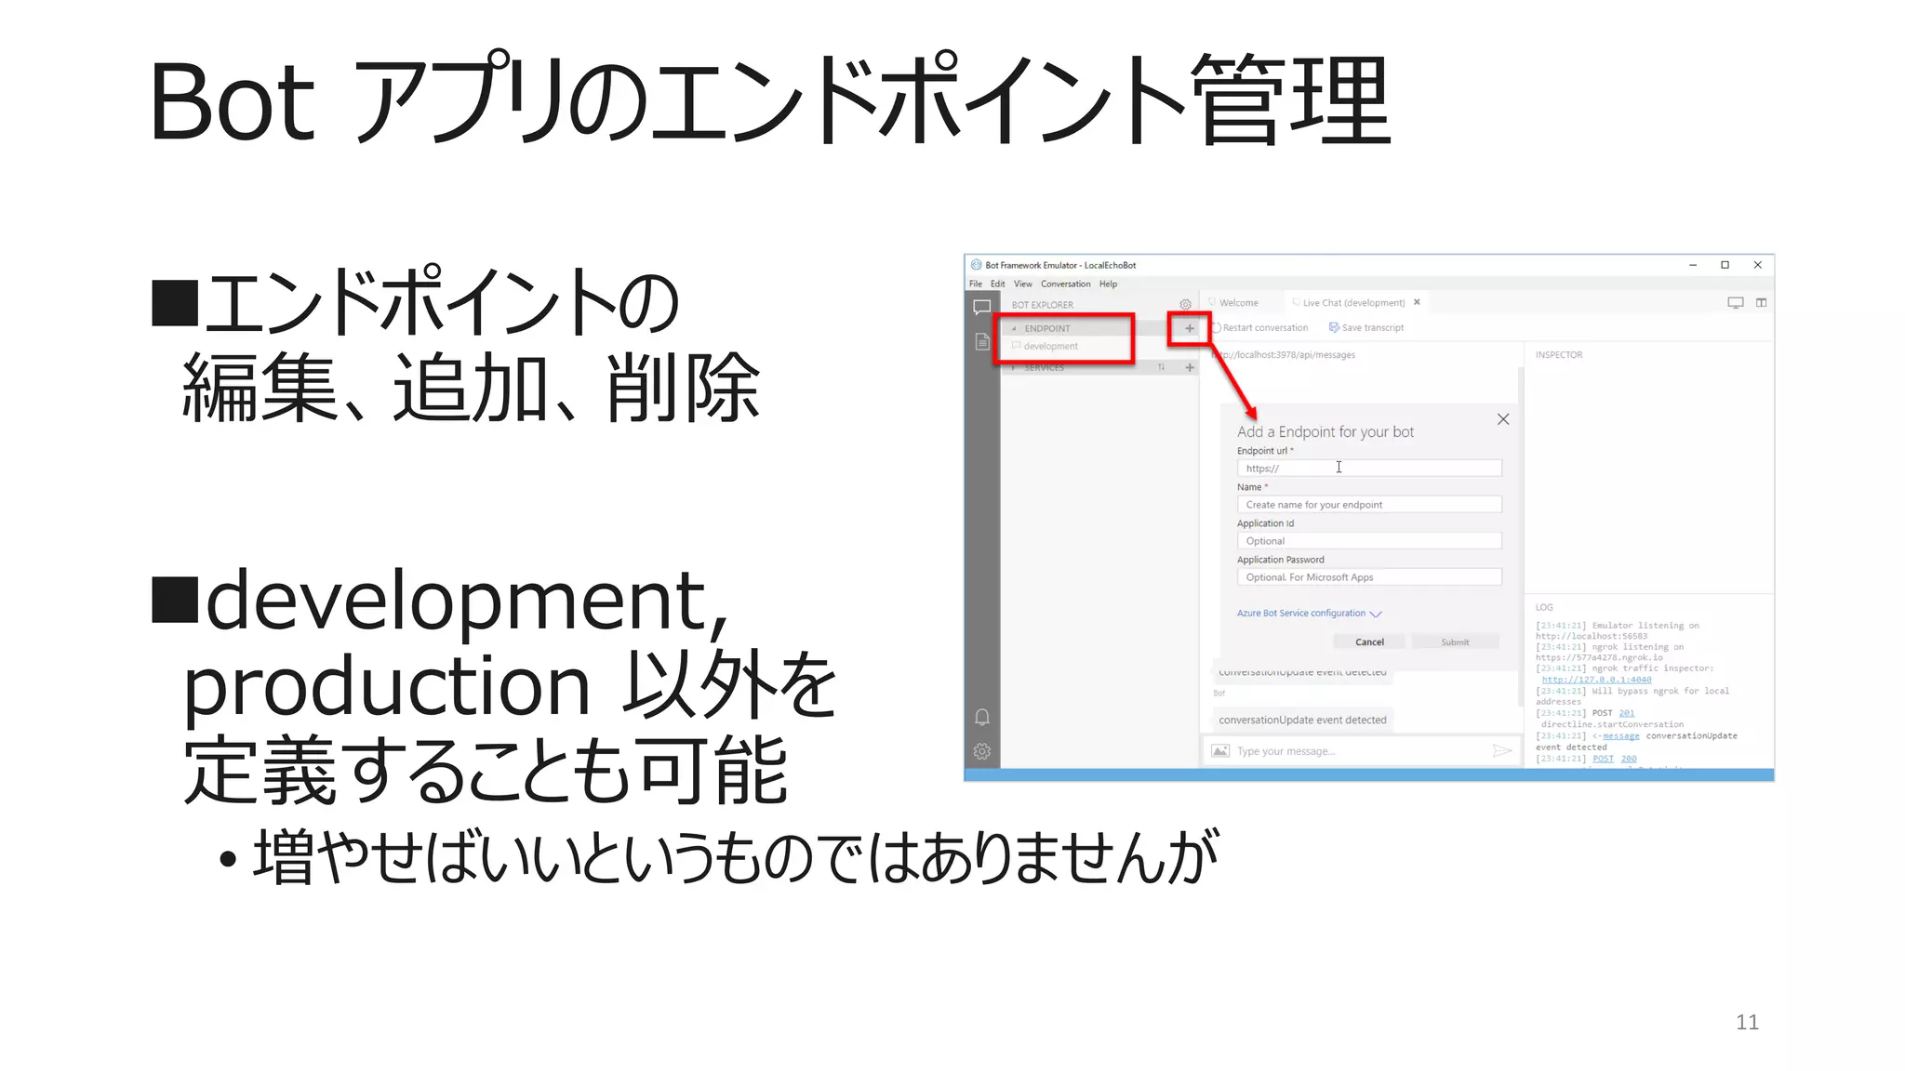Click the Type your message box
The image size is (1905, 1071).
point(1361,750)
